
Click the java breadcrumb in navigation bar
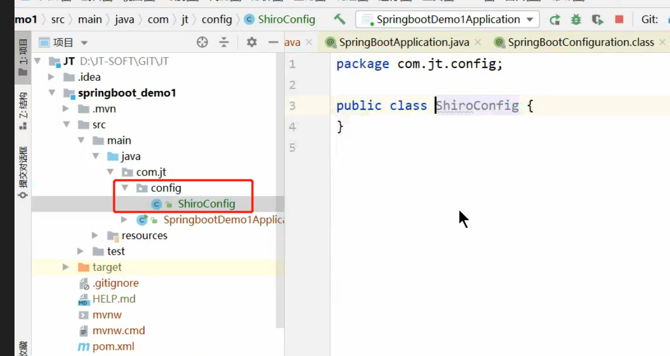[x=124, y=19]
